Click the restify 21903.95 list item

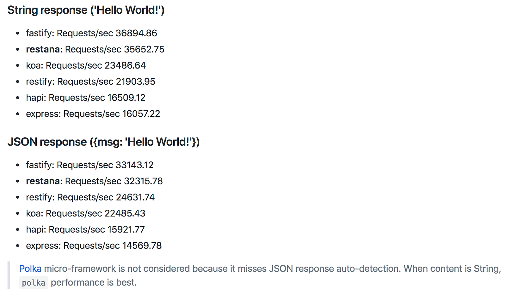(x=90, y=82)
